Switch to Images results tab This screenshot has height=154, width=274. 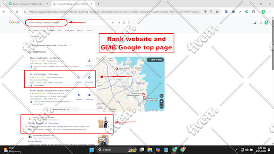pos(36,31)
